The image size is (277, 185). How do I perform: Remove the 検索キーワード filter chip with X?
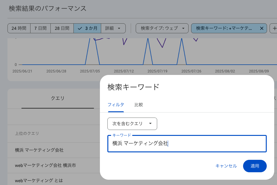(x=261, y=28)
